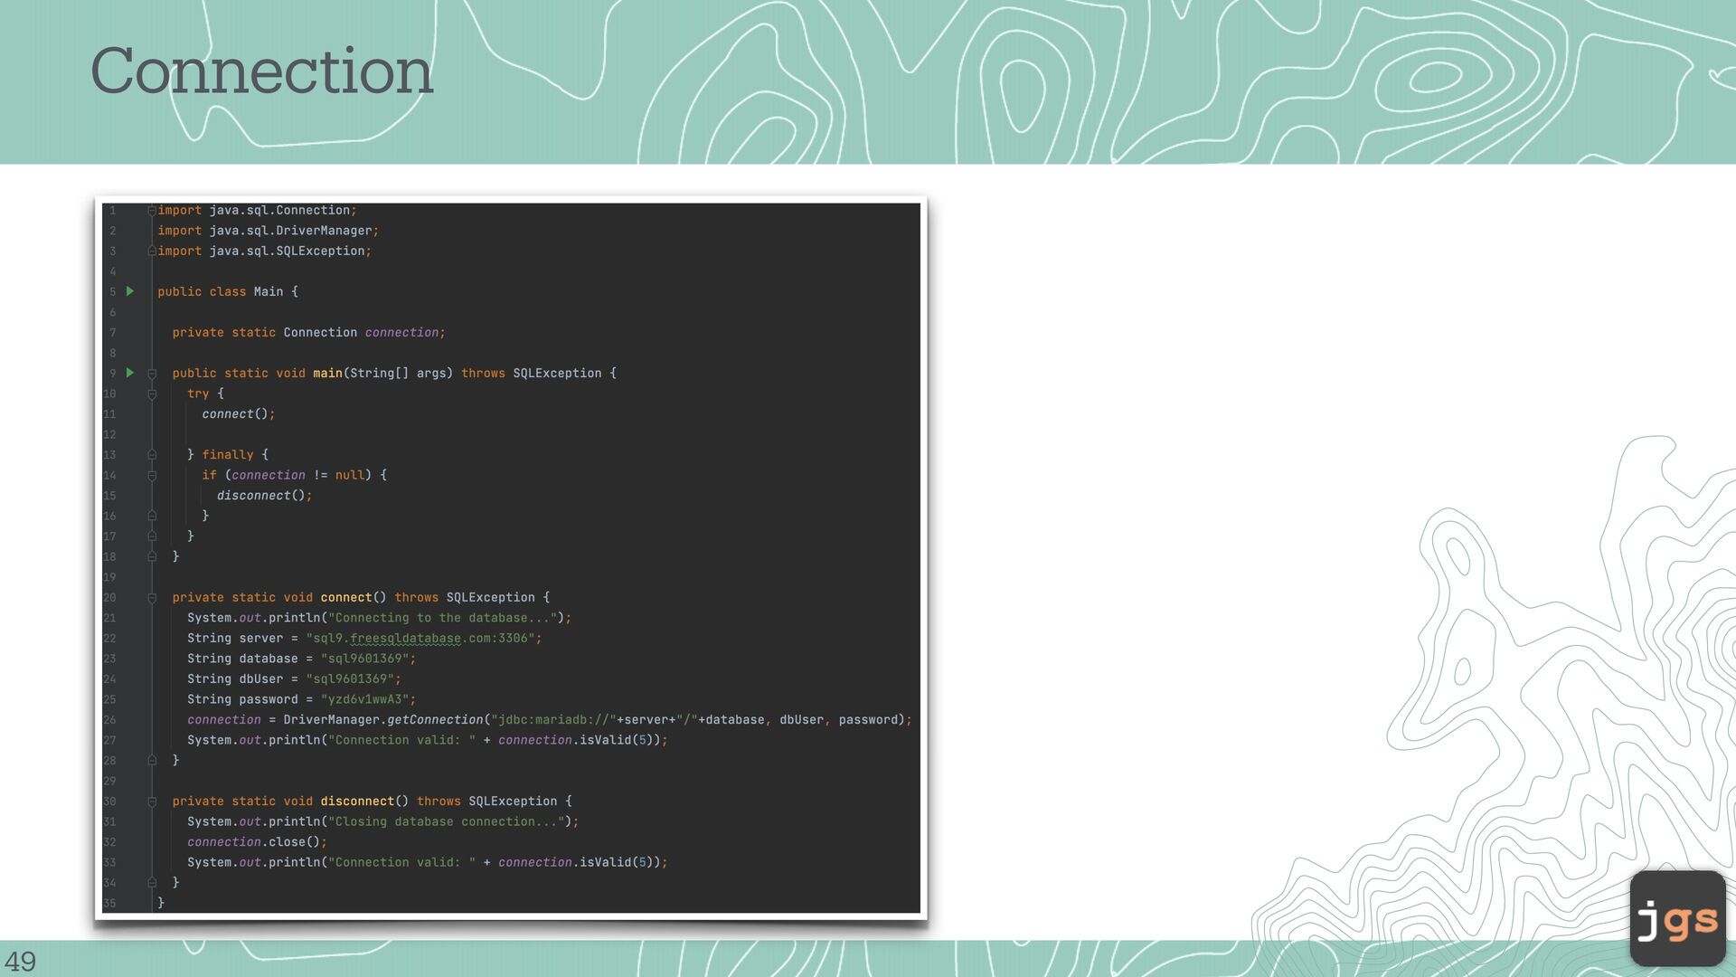Click the Connection slide title
Image resolution: width=1736 pixels, height=977 pixels.
[x=261, y=71]
